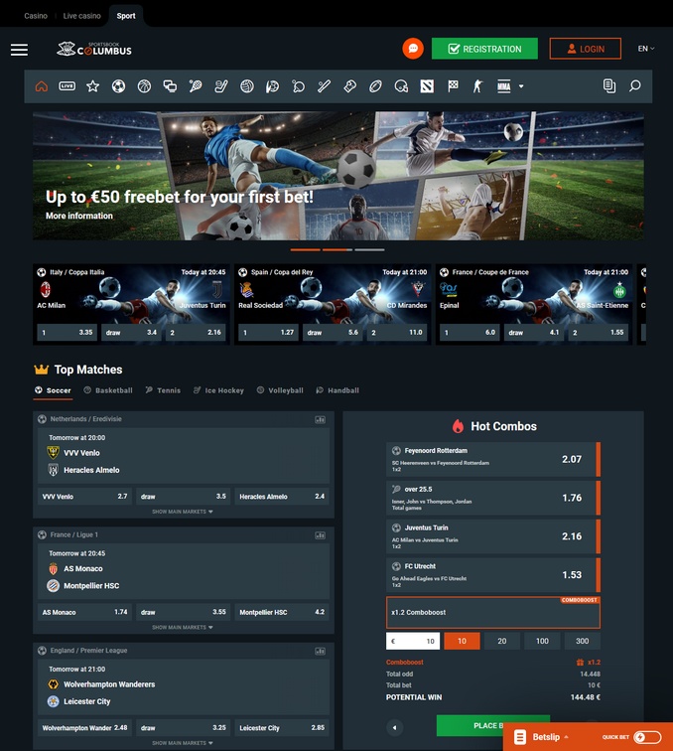
Task: Select the table tennis paddle icon
Action: coord(298,86)
